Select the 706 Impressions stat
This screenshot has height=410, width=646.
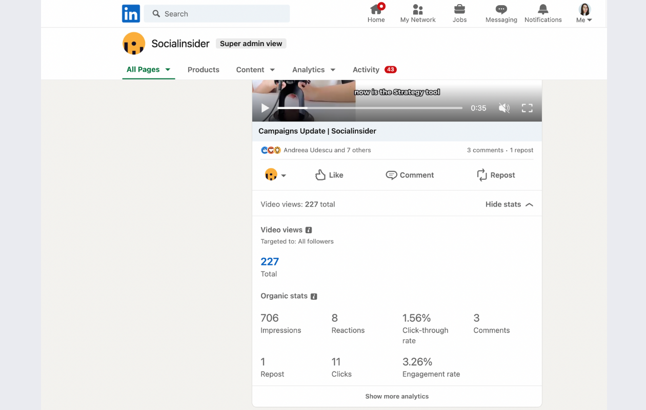coord(280,323)
